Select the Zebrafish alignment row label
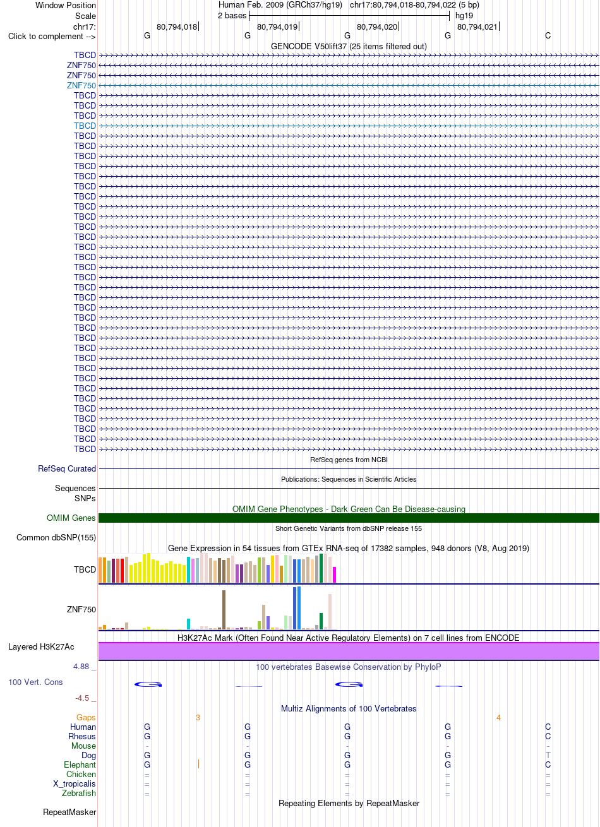600x827 pixels. (79, 794)
